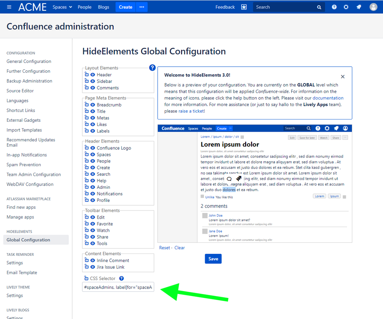
Task: Open General Configuration in sidebar
Action: pyautogui.click(x=29, y=61)
